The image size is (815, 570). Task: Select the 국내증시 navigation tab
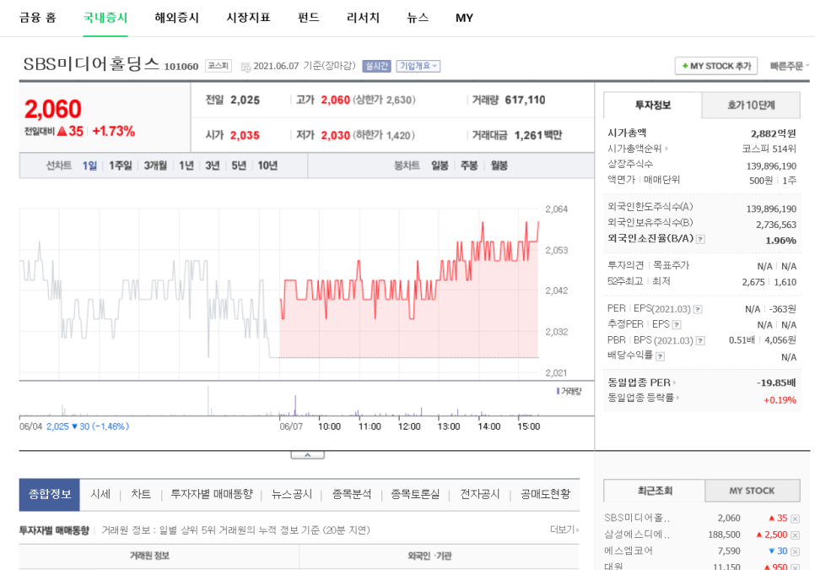click(105, 18)
